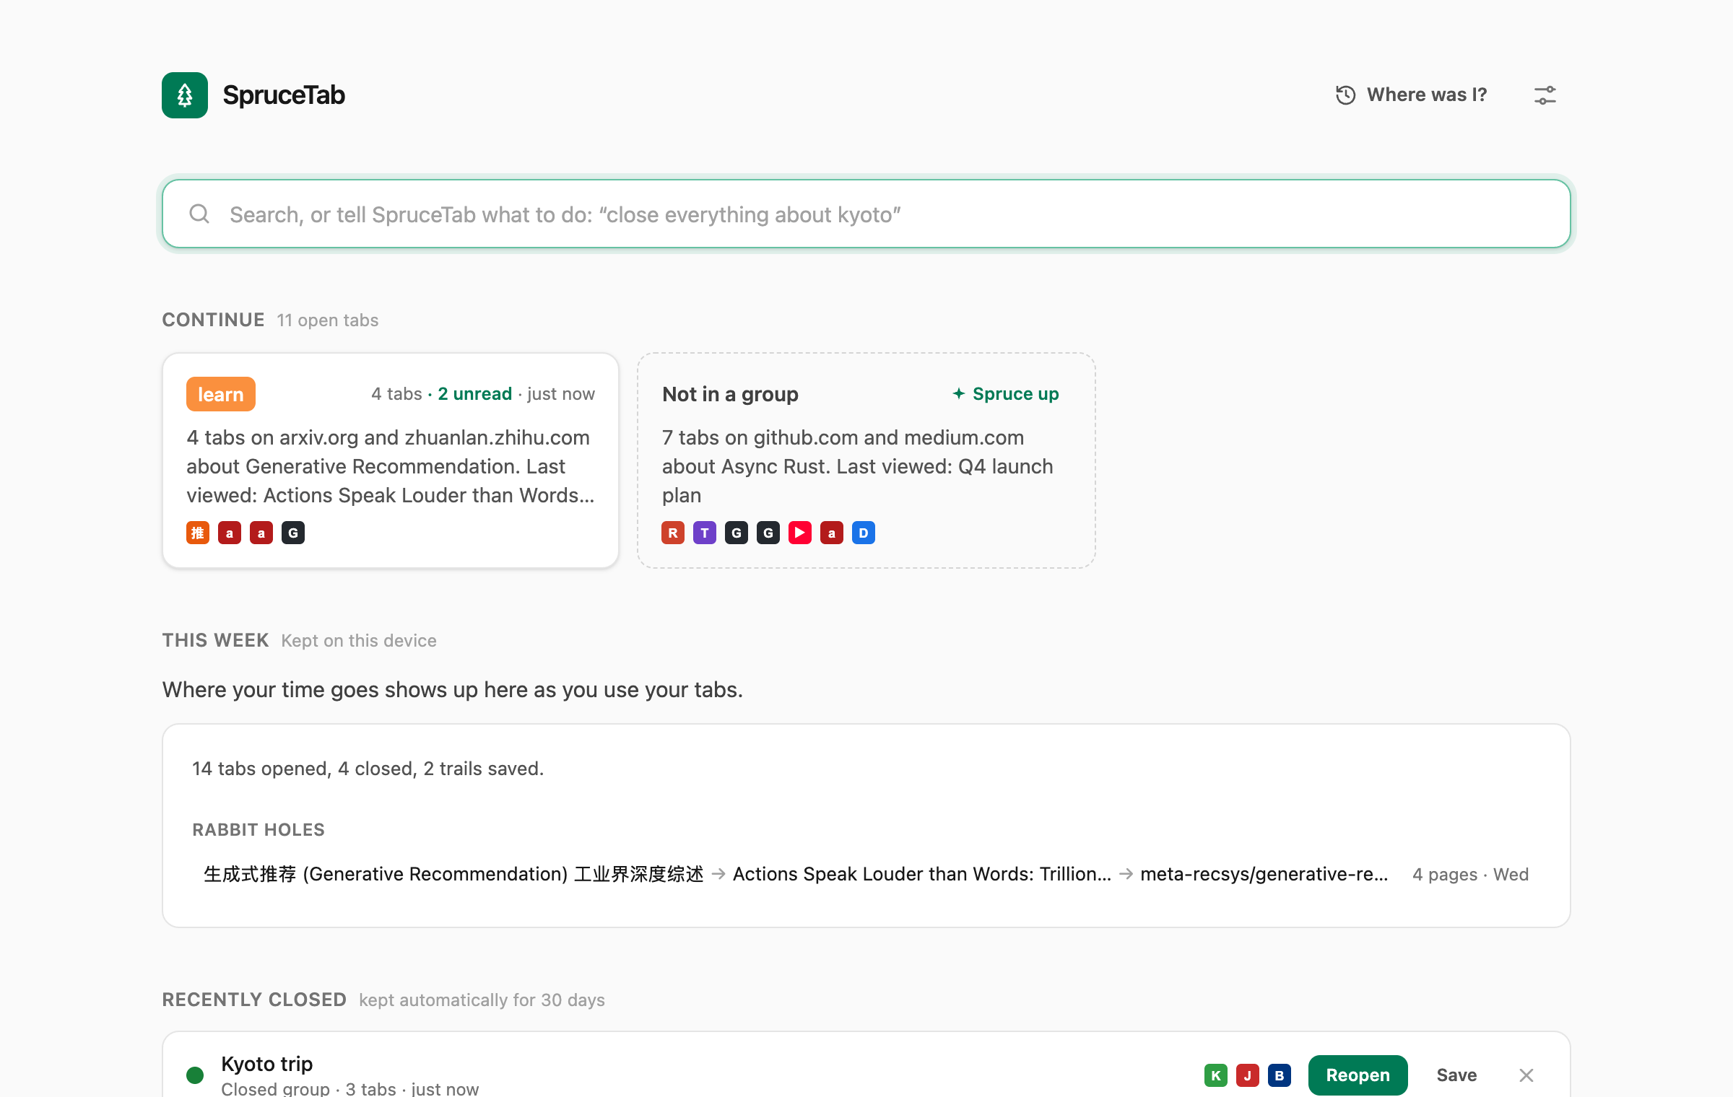Viewport: 1733px width, 1097px height.
Task: Open 生成式推荐 rabbit hole page
Action: pos(453,874)
